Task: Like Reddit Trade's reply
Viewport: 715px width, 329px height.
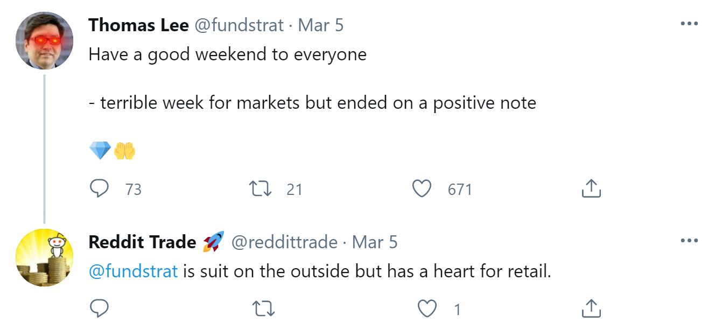Action: click(x=427, y=309)
